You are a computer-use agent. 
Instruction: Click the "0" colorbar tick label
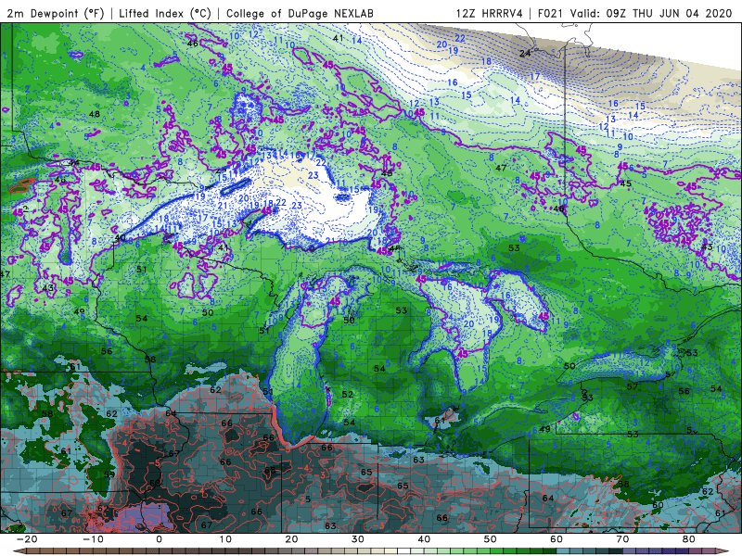pyautogui.click(x=159, y=539)
